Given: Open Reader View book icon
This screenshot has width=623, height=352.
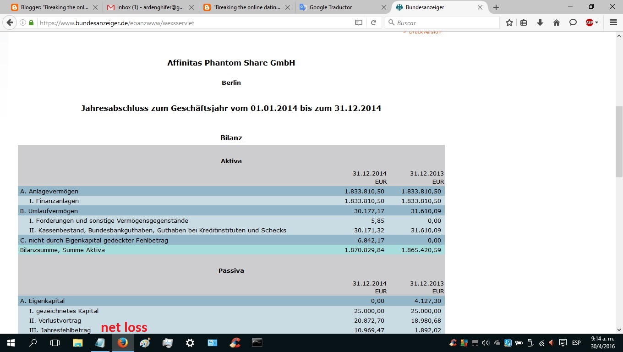Looking at the screenshot, I should click(359, 22).
